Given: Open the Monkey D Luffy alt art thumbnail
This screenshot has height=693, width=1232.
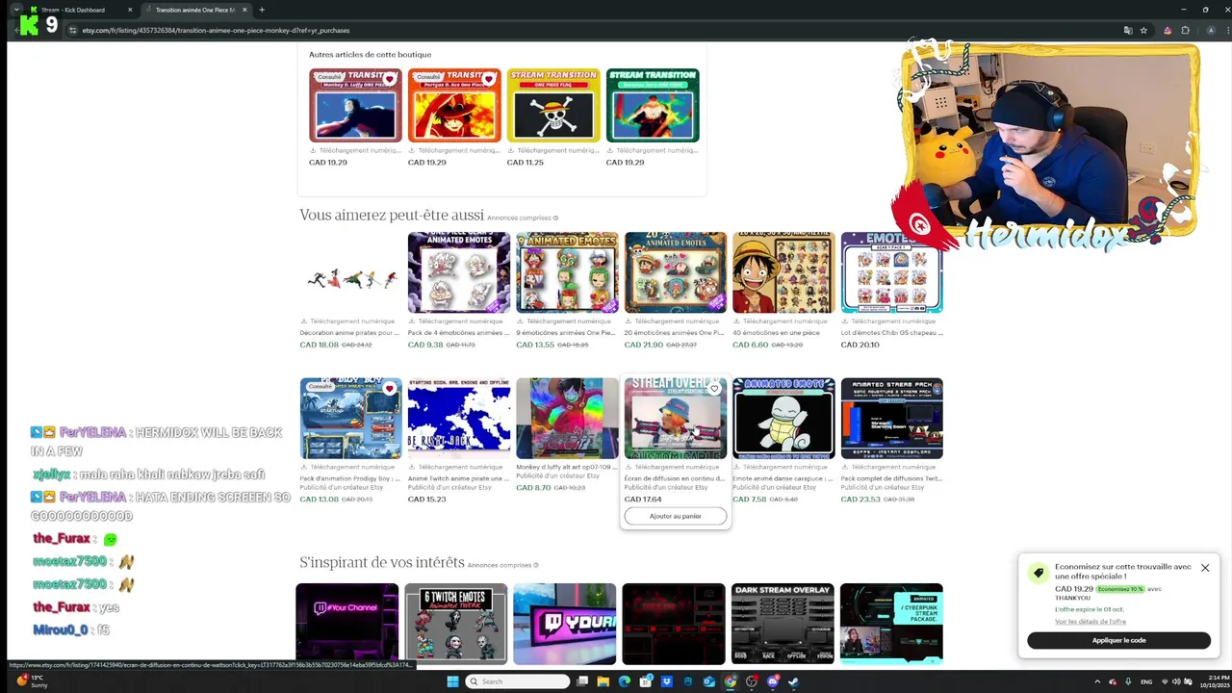Looking at the screenshot, I should coord(567,419).
